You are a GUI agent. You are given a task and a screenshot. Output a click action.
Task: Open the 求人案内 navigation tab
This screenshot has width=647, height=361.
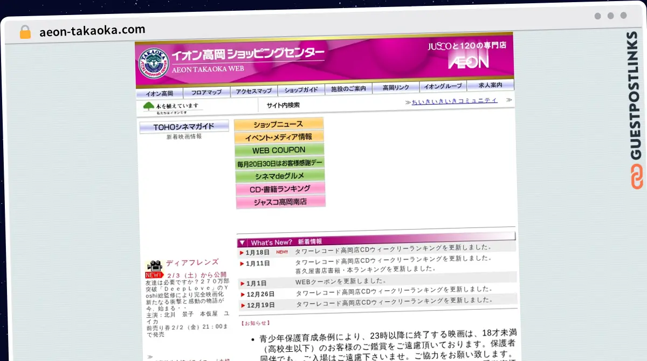point(490,85)
